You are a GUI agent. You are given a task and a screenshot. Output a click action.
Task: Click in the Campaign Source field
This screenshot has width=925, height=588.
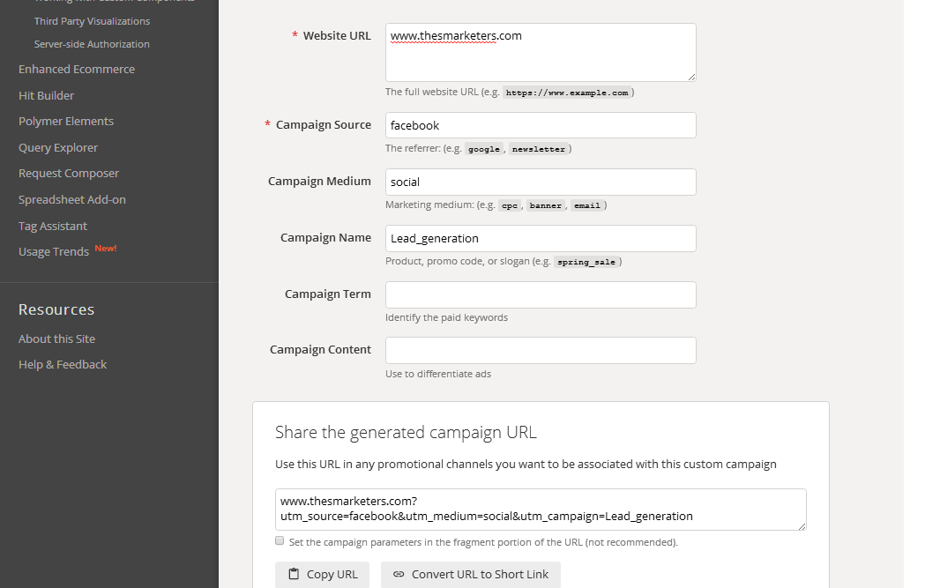pos(541,125)
